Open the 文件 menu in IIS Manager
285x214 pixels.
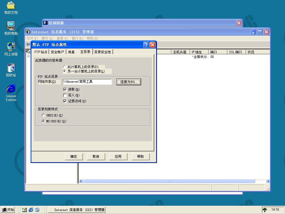[x=32, y=38]
